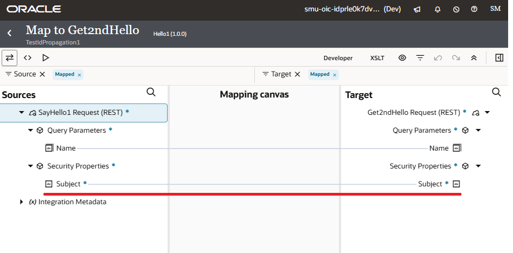Open the SM user profile menu
This screenshot has height=253, width=513.
tap(495, 9)
